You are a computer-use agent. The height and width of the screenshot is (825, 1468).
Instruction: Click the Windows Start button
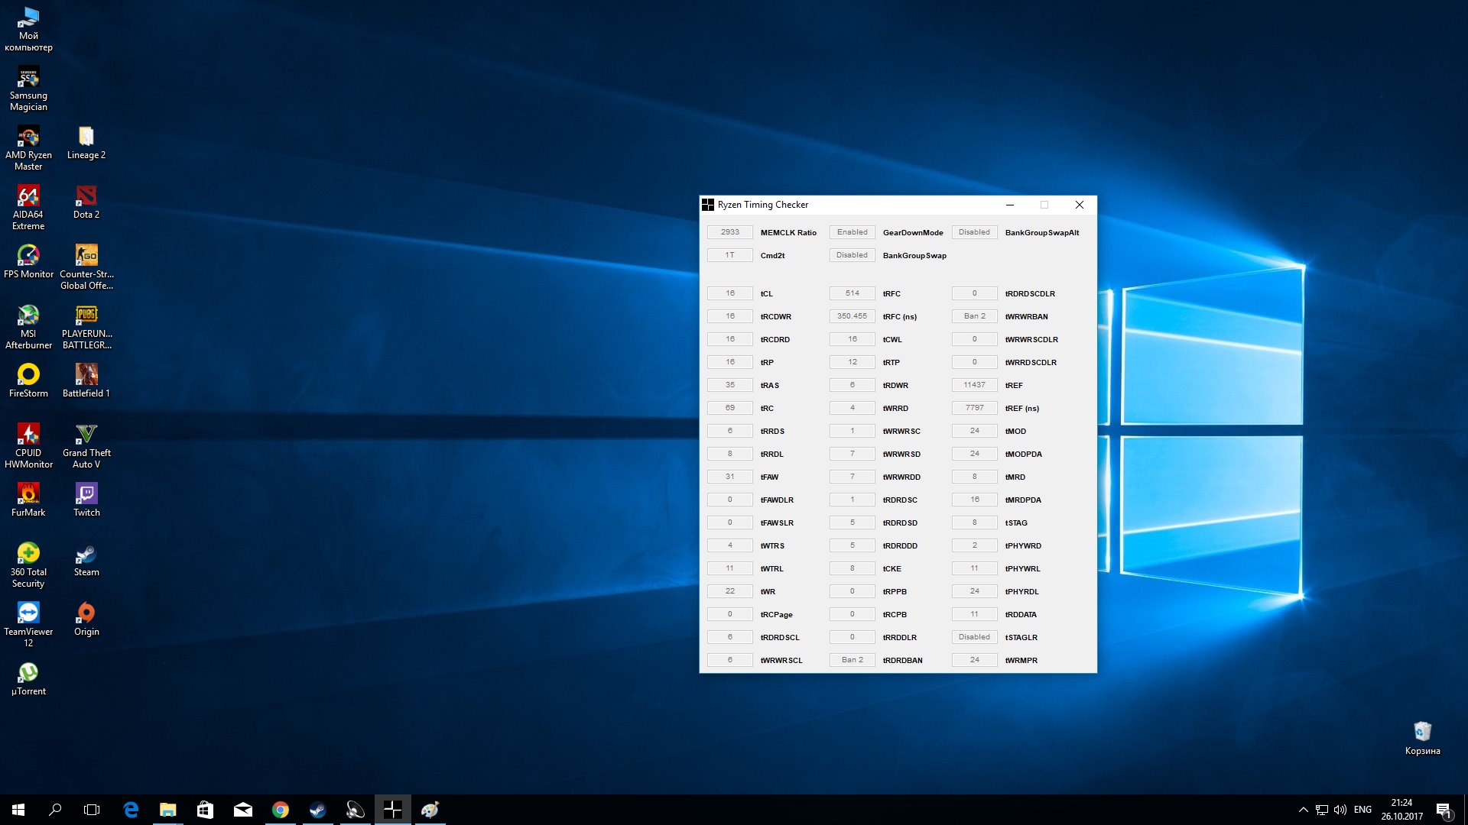coord(18,810)
